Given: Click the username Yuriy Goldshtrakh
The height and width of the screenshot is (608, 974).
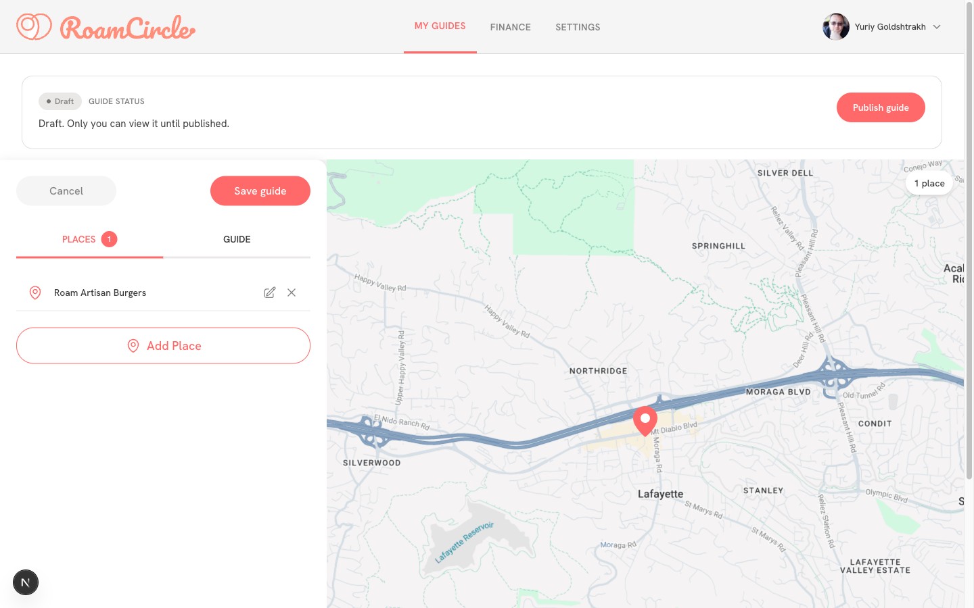Looking at the screenshot, I should tap(890, 27).
